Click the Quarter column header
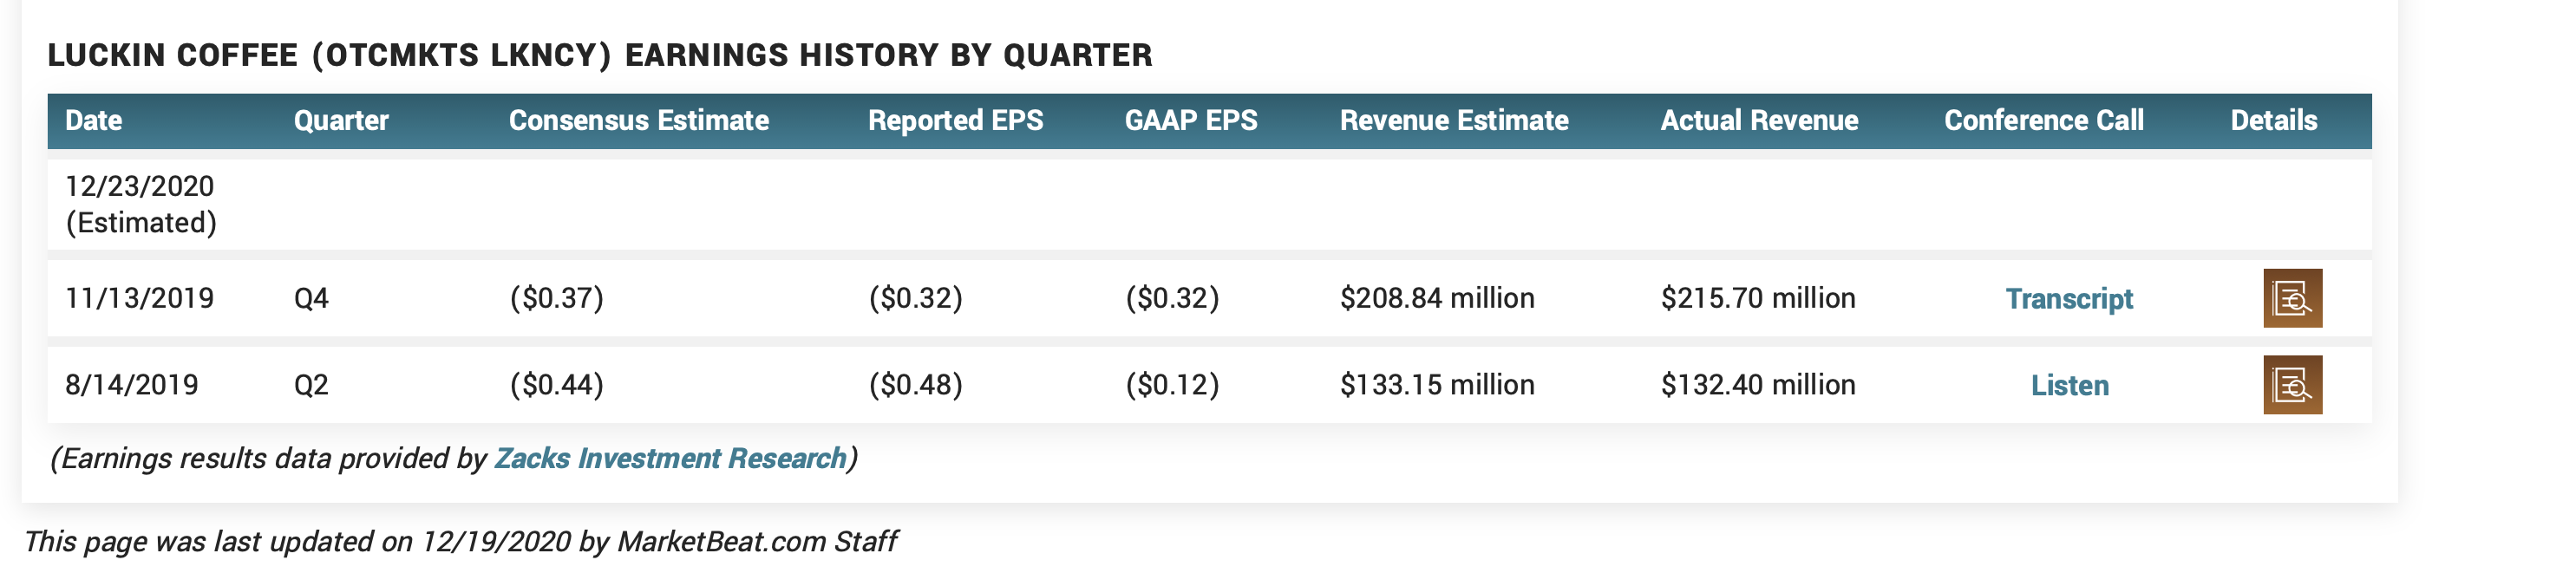This screenshot has width=2576, height=586. pos(341,121)
